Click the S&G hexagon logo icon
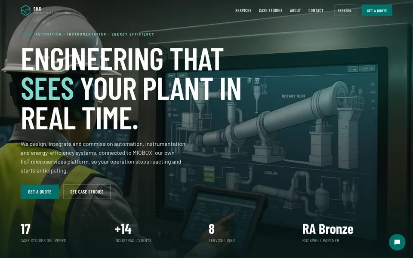This screenshot has height=258, width=413. 25,10
